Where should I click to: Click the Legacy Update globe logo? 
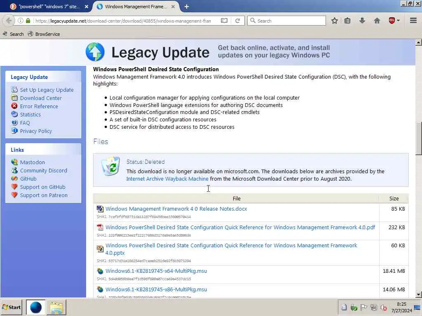(x=95, y=52)
